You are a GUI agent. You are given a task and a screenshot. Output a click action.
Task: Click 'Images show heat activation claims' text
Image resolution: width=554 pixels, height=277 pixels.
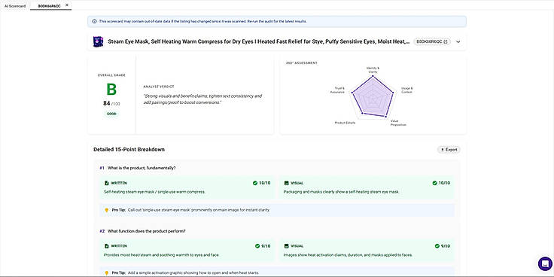click(348, 254)
